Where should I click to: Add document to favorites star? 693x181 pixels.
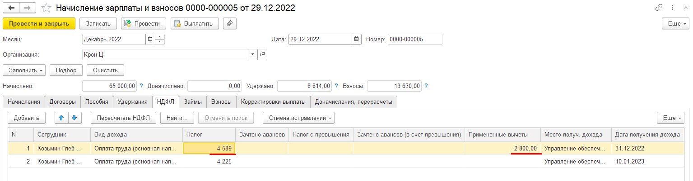pyautogui.click(x=46, y=8)
